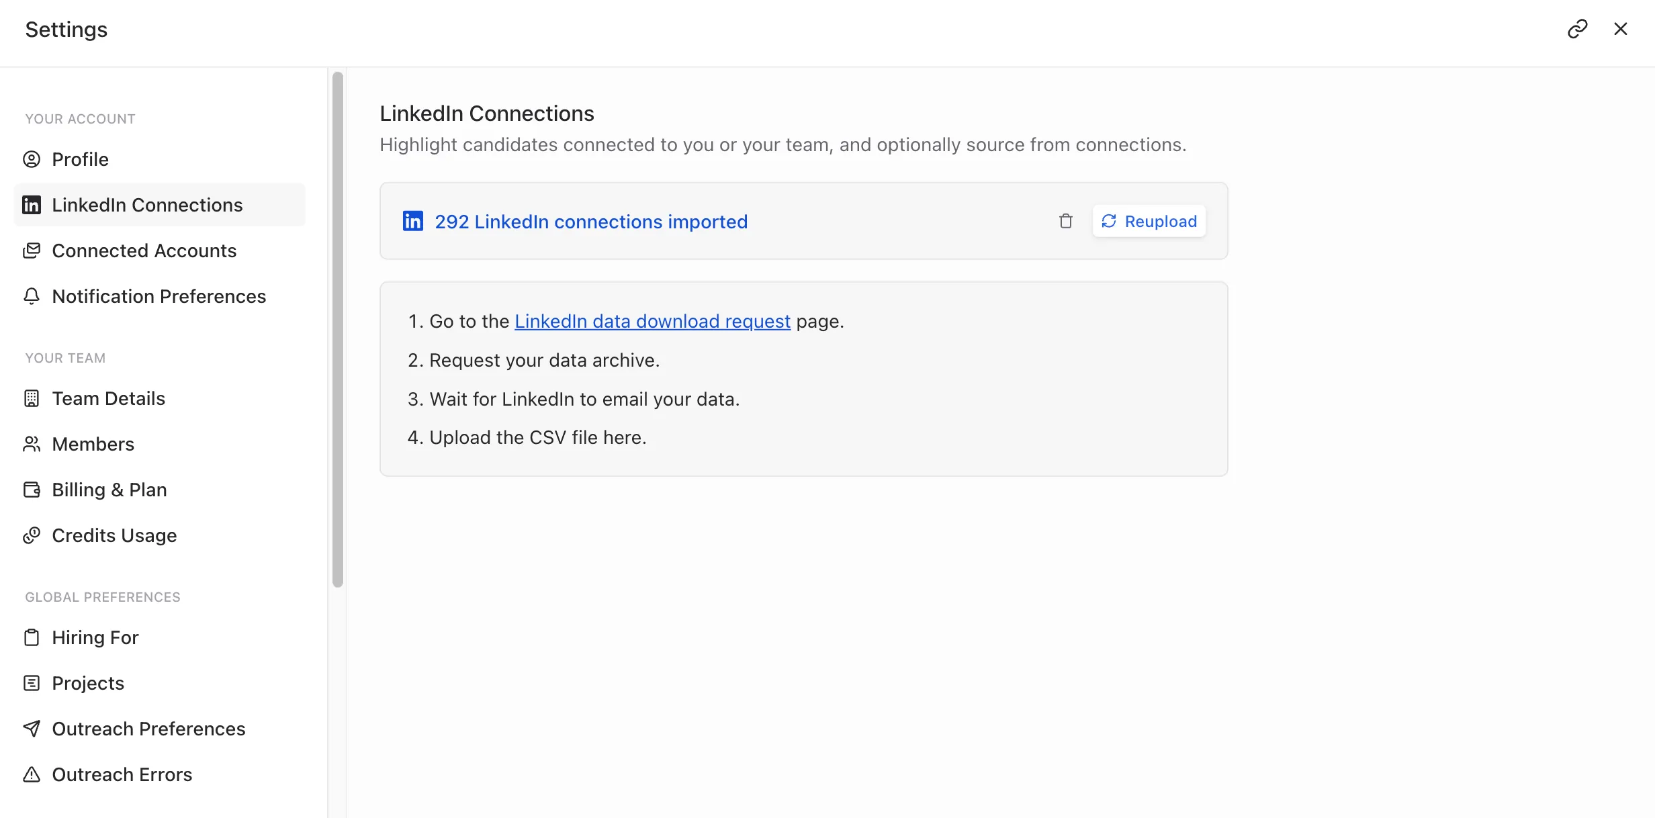The image size is (1655, 818).
Task: Open Billing & Plan settings
Action: [x=159, y=490]
